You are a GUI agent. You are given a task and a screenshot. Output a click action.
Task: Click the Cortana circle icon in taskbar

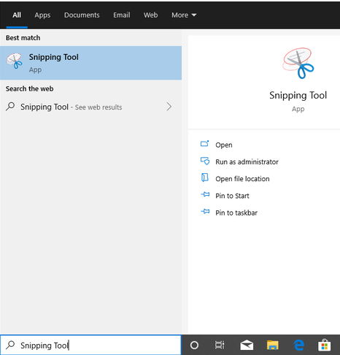(194, 345)
